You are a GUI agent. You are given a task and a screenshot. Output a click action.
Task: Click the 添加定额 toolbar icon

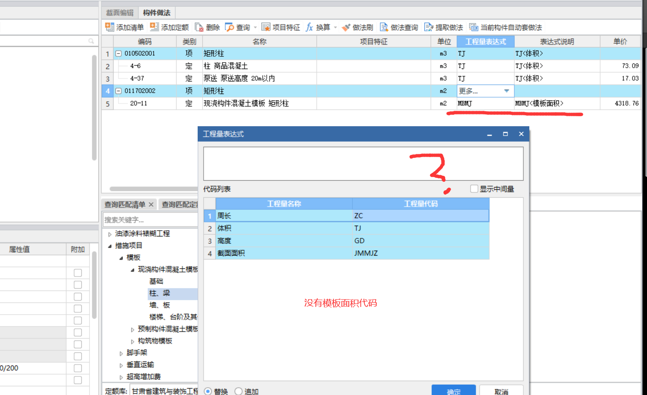coord(154,27)
